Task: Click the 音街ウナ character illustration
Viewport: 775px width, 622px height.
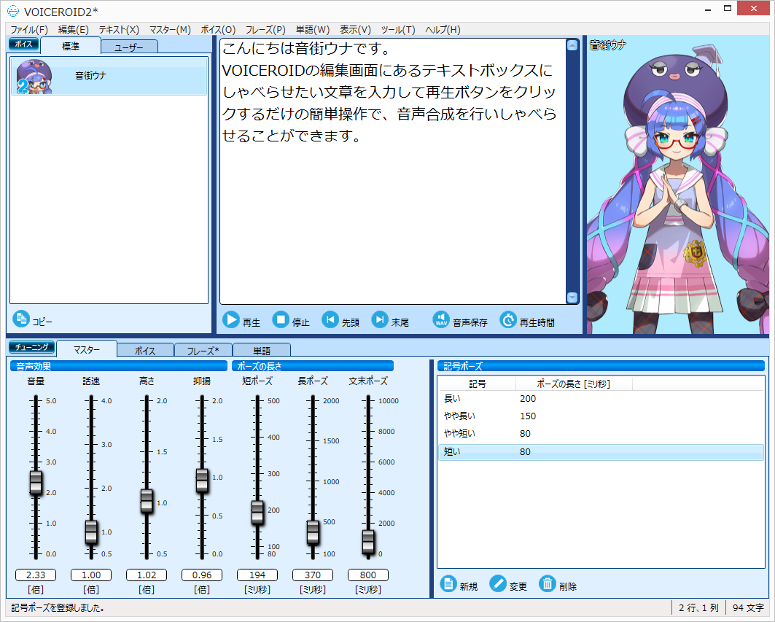Action: tap(678, 184)
